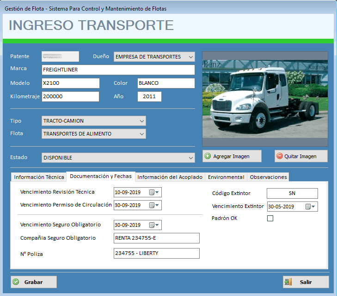The image size is (337, 296).
Task: Open the Estado DISPONIBLE dropdown
Action: tap(190, 158)
